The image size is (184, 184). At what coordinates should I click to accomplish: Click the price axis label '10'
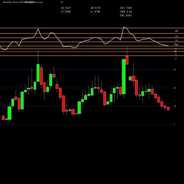click(175, 106)
